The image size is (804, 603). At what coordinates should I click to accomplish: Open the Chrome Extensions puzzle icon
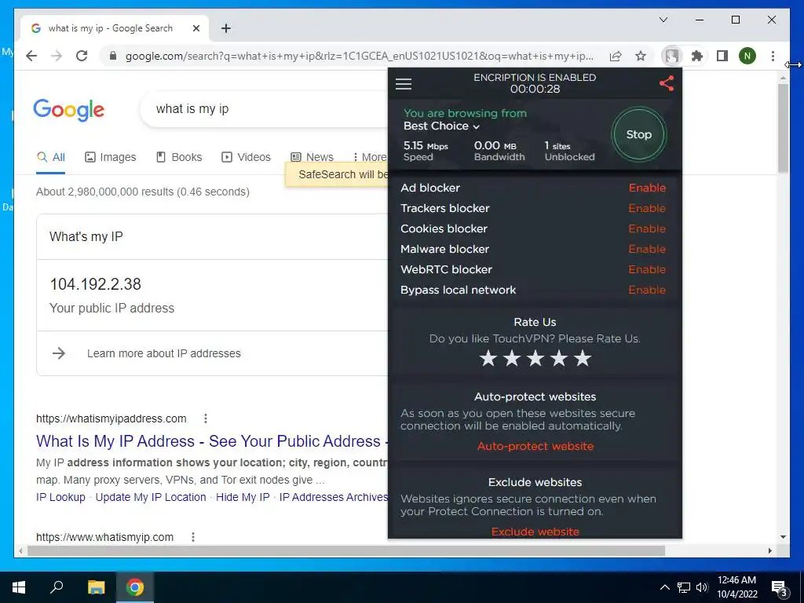point(697,56)
